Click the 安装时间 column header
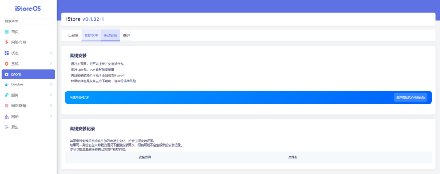The height and width of the screenshot is (174, 440). click(145, 157)
